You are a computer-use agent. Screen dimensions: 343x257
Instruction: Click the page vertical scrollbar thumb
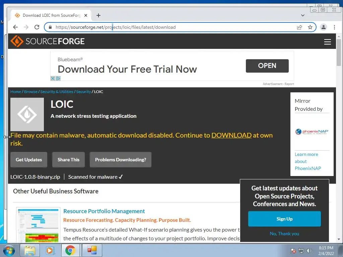point(339,53)
